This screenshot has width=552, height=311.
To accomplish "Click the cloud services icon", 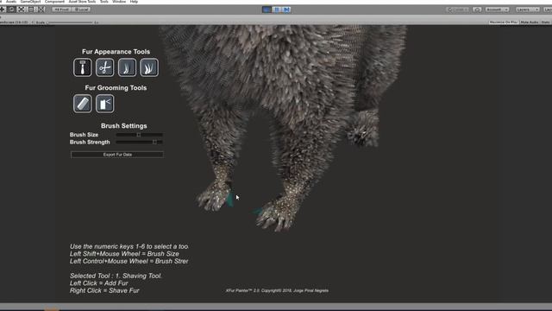I will 477,10.
